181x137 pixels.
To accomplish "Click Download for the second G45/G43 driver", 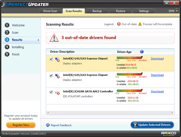I will tap(157, 75).
